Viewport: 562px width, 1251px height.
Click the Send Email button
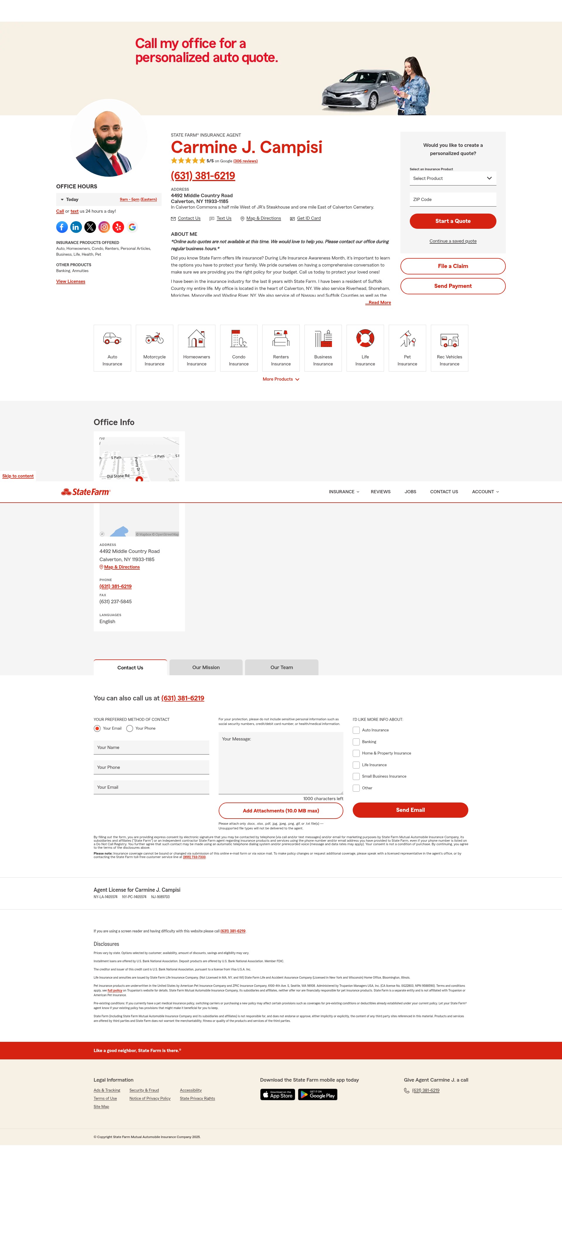[x=410, y=810]
